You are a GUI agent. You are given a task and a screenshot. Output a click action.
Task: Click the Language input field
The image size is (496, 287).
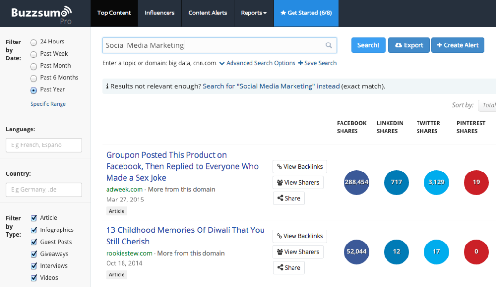(x=44, y=145)
